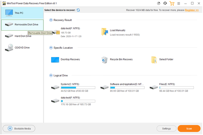Click the support headset icon

[x=165, y=3]
